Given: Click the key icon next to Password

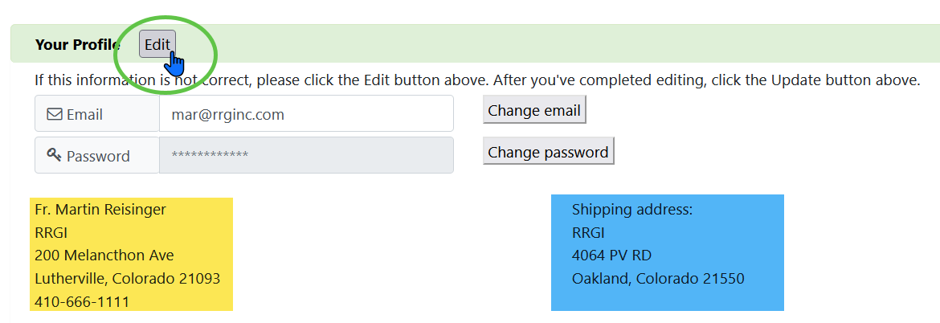Looking at the screenshot, I should pyautogui.click(x=55, y=155).
